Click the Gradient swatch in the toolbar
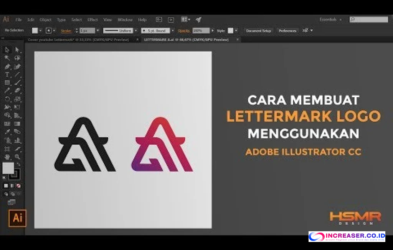The image size is (393, 250). pos(12,185)
